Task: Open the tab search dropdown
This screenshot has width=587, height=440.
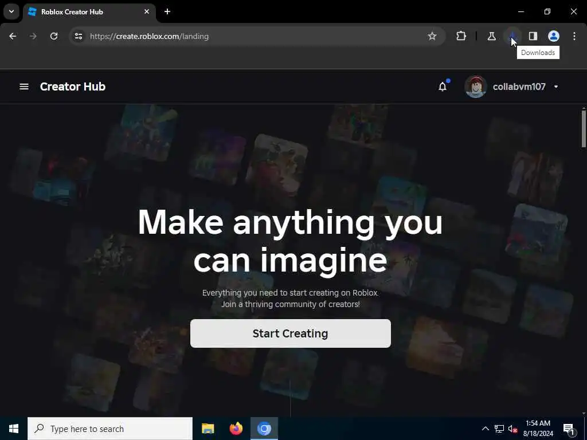Action: point(11,11)
